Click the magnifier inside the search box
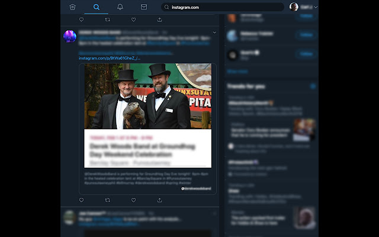The height and width of the screenshot is (237, 379). [166, 7]
